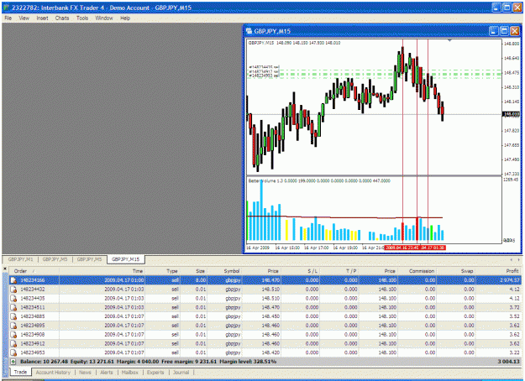Sort orders by the S / L column header
525x381 pixels.
click(x=300, y=271)
